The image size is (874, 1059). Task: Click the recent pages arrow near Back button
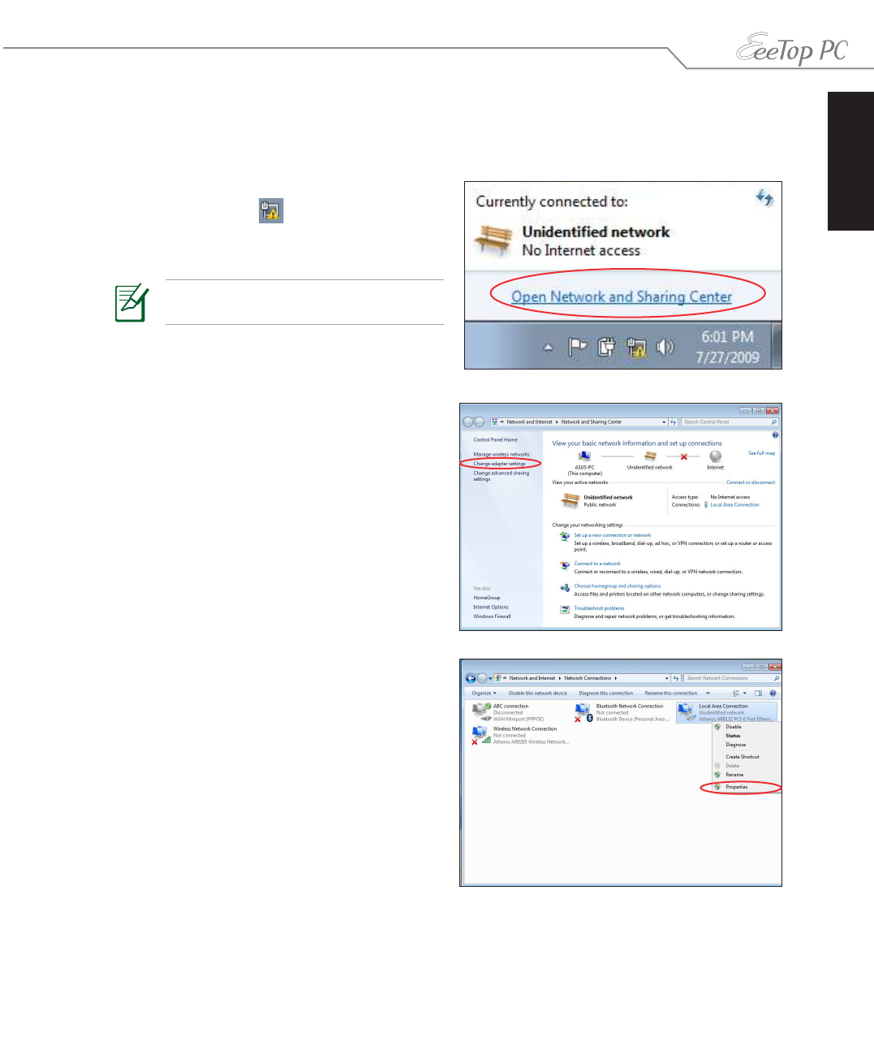tap(489, 678)
